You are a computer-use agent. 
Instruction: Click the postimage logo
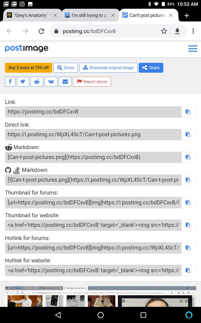click(x=27, y=48)
